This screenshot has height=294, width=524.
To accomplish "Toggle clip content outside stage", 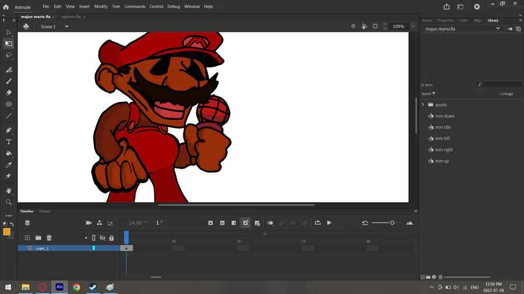I will 376,26.
